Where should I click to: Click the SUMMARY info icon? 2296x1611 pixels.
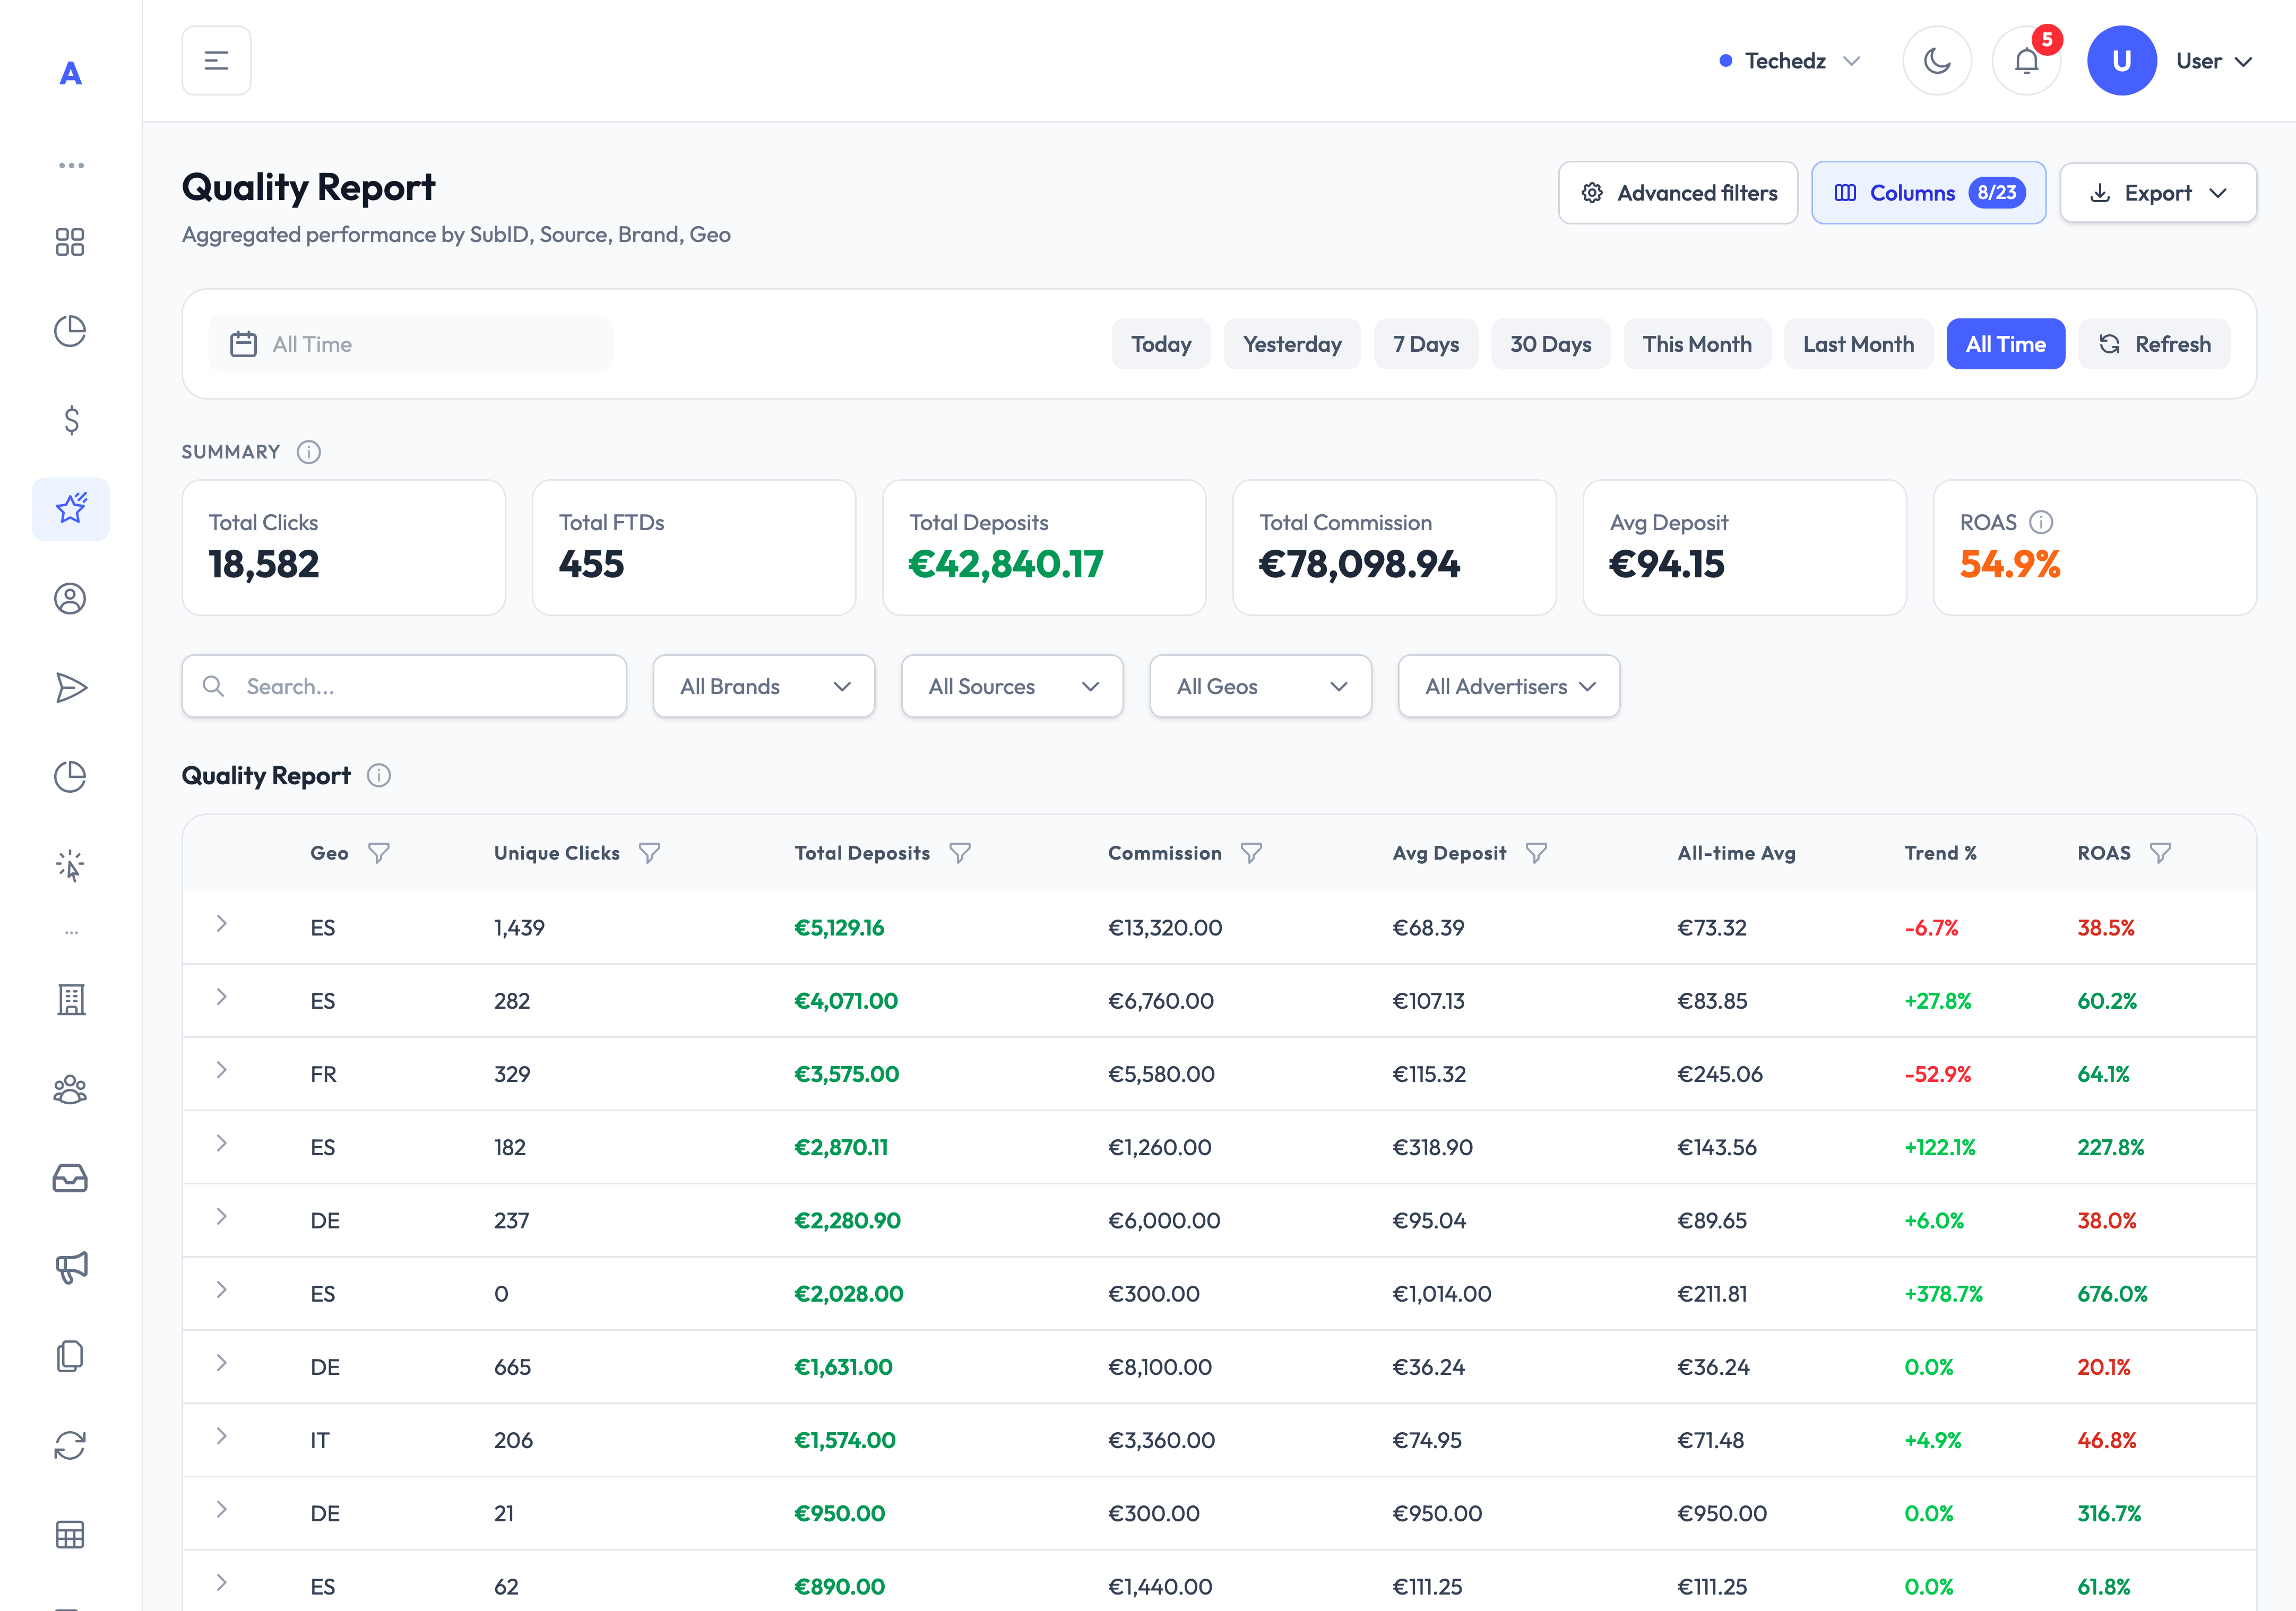coord(309,452)
